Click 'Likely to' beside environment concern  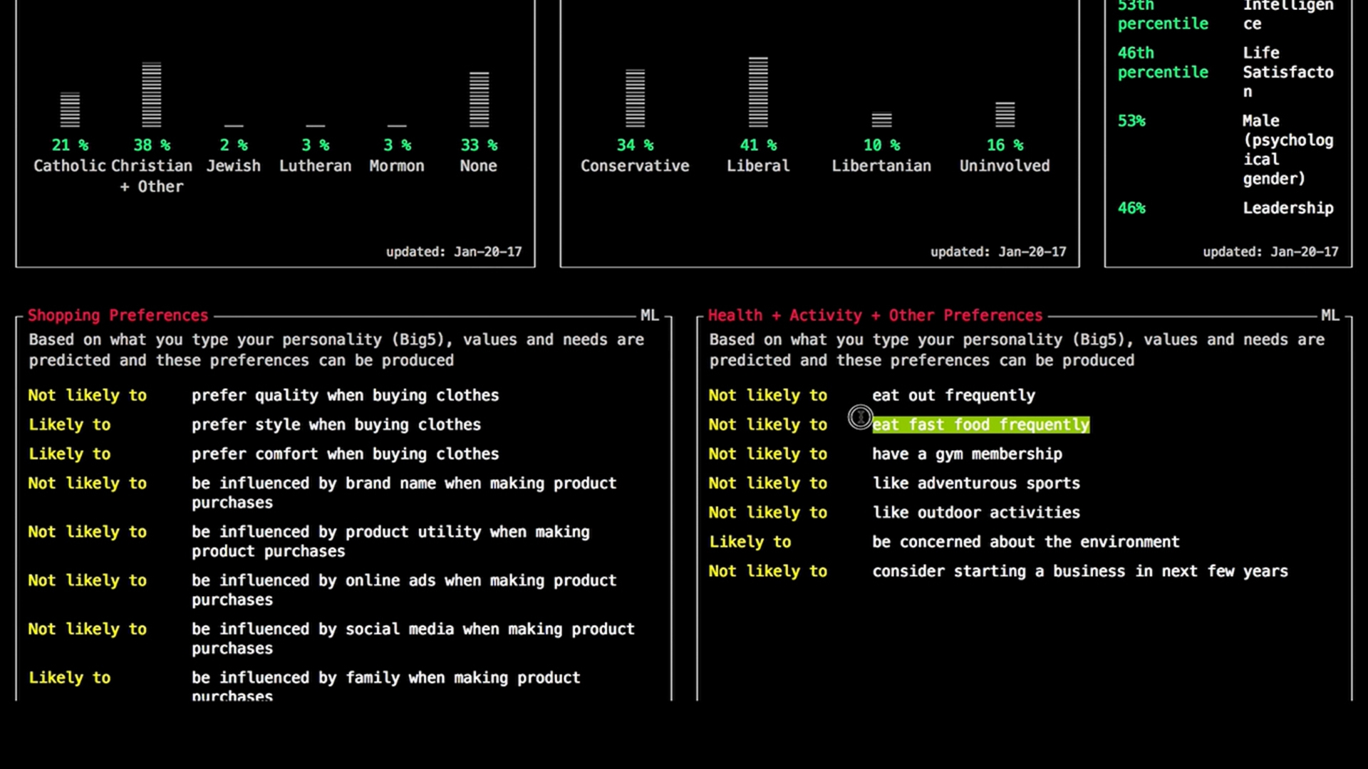point(750,542)
